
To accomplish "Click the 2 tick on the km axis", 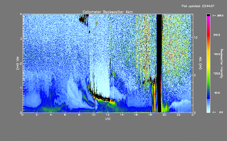I will coord(21,63).
